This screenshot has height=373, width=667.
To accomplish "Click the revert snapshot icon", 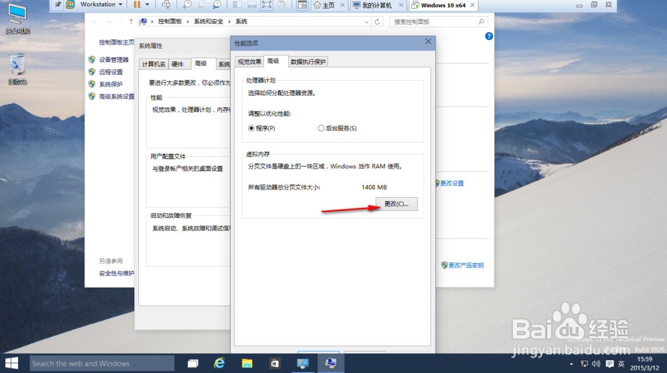I will (x=201, y=5).
